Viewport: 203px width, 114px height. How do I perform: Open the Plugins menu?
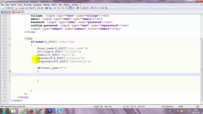tap(67, 5)
